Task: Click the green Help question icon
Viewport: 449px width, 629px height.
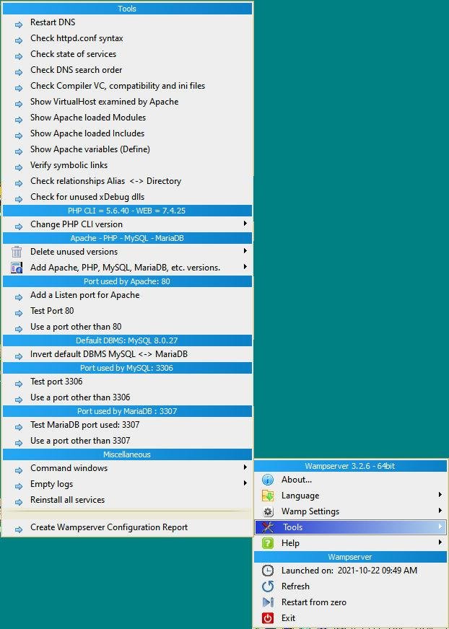Action: 268,543
